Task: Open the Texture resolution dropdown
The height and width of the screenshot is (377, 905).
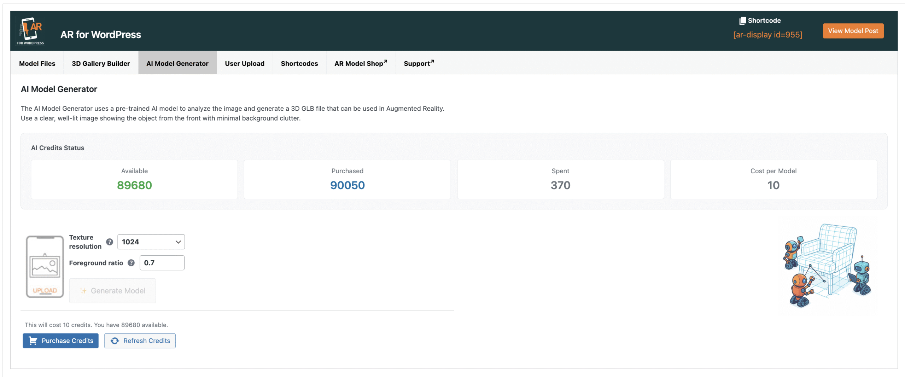Action: pyautogui.click(x=151, y=242)
